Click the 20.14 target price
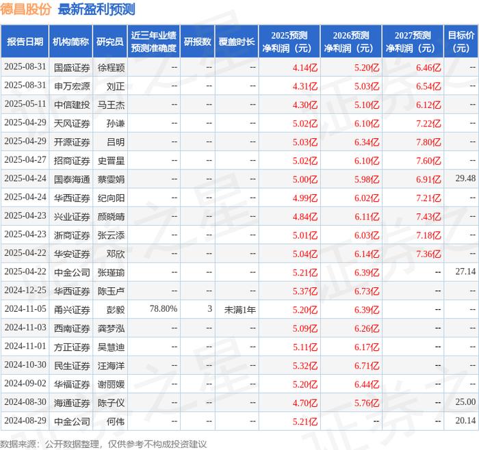The width and height of the screenshot is (479, 450). (x=465, y=421)
